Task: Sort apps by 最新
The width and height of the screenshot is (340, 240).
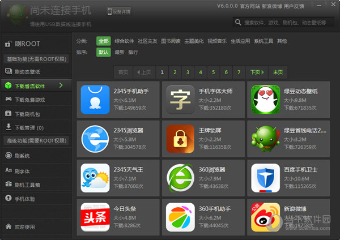Action: tap(120, 52)
